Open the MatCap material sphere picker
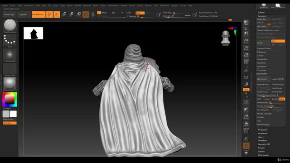The image size is (290, 163). pyautogui.click(x=10, y=83)
